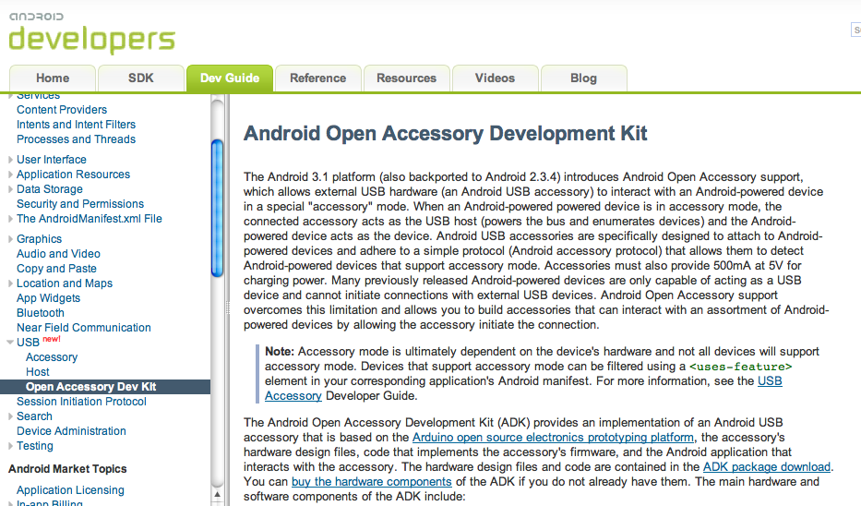861x506 pixels.
Task: Collapse the USB section arrow
Action: click(x=11, y=343)
